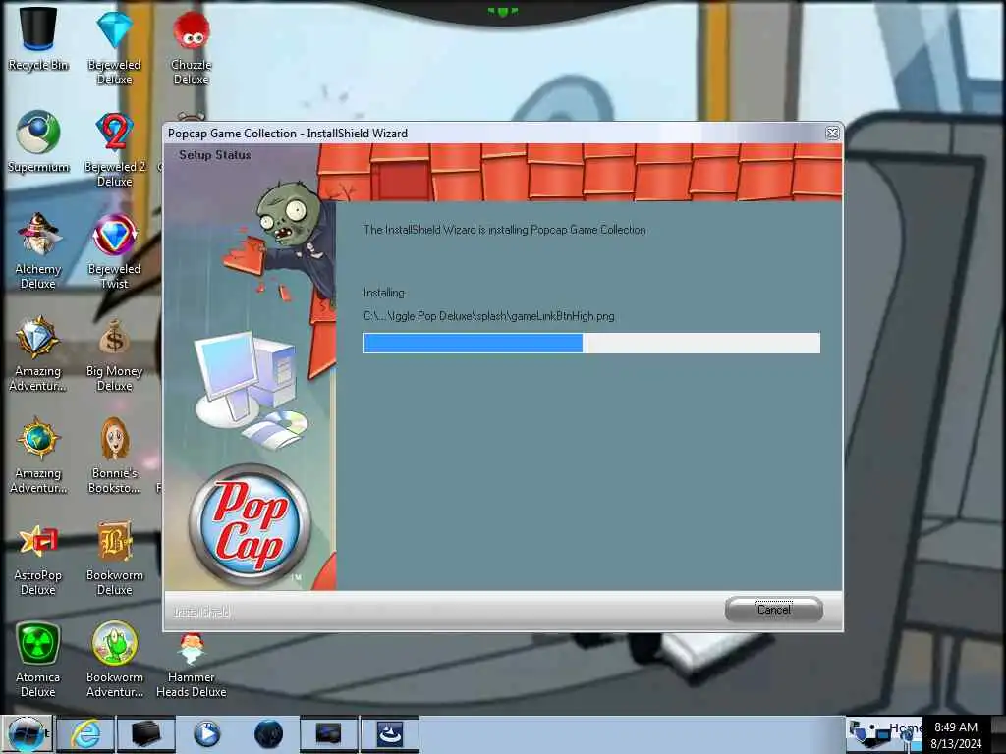Open Amazing Adventures icon with diamond badge
This screenshot has height=754, width=1006.
[38, 353]
